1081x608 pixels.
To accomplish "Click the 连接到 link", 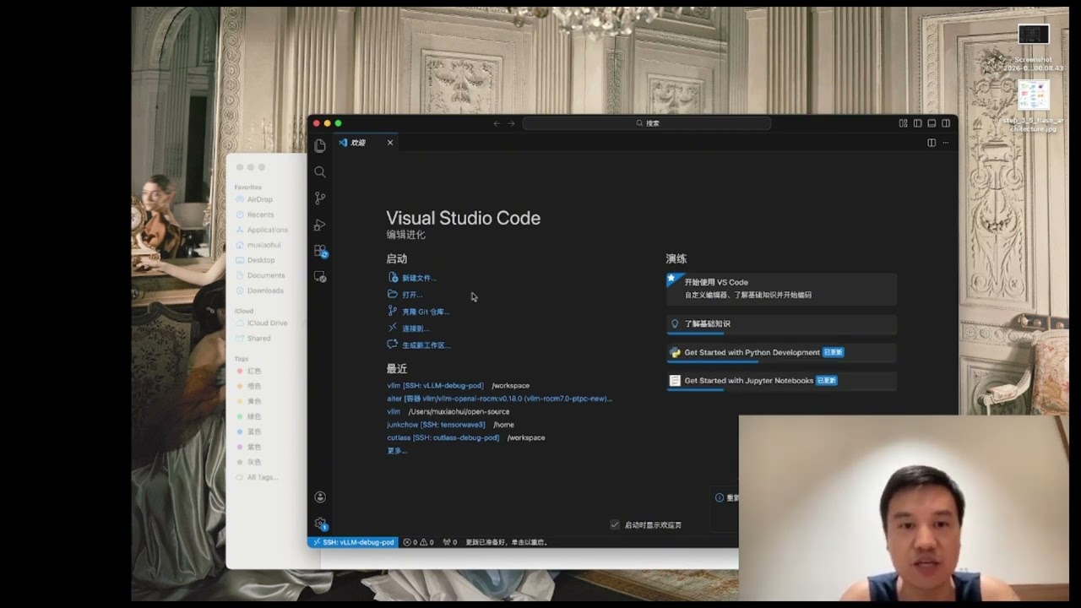I will (x=415, y=328).
